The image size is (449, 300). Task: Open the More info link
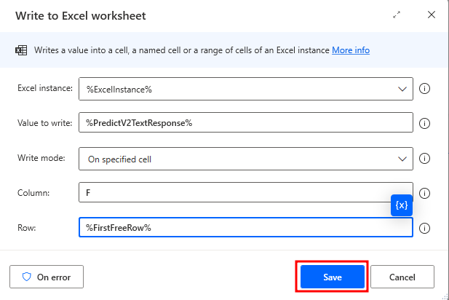tap(351, 50)
